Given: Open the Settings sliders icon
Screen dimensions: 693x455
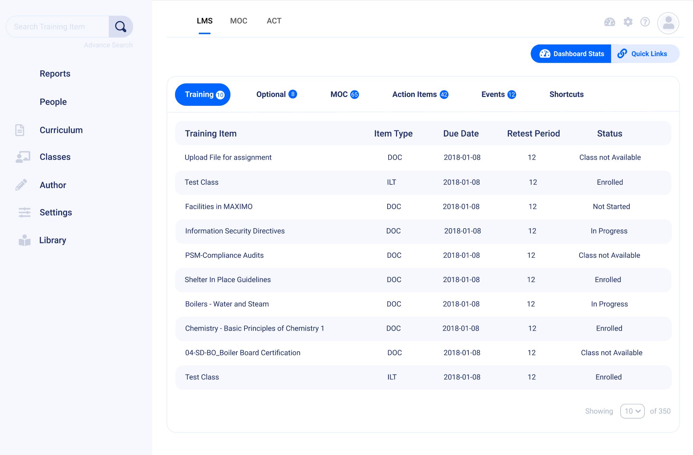Looking at the screenshot, I should point(24,212).
